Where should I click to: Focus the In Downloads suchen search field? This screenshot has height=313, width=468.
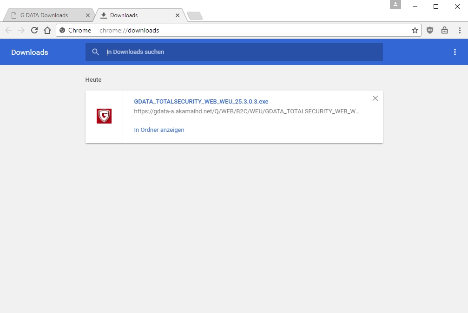point(234,52)
